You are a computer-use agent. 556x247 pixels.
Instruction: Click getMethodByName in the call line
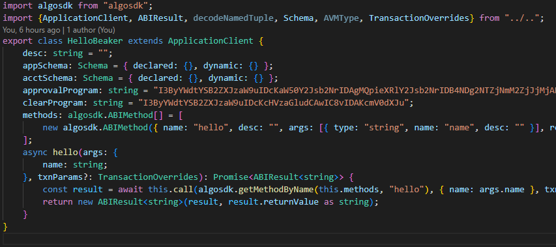[276, 190]
